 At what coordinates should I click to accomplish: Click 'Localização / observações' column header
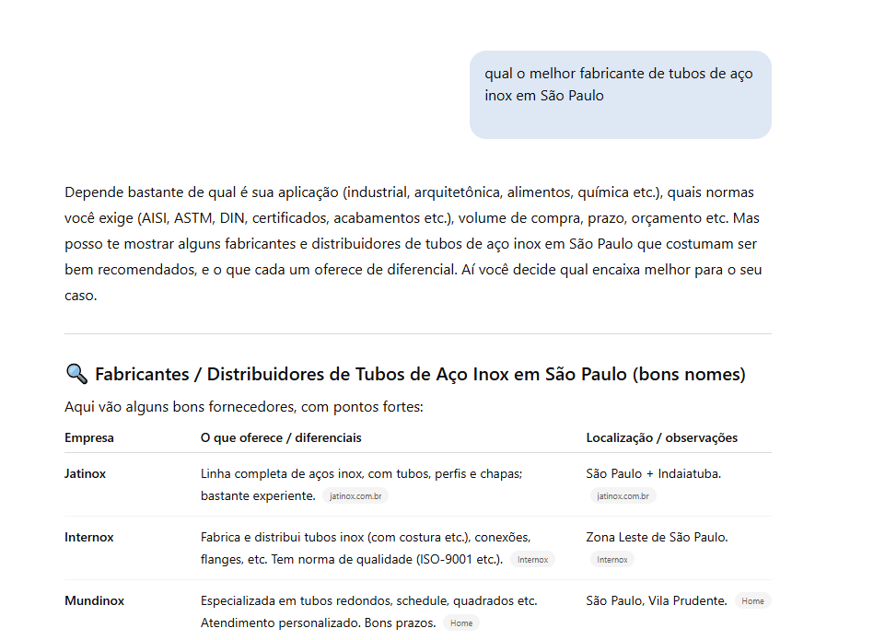[x=661, y=438]
